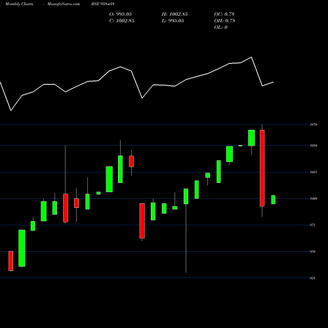The image size is (328, 328).
Task: Click the 'OC: 0.78' reading
Action: point(224,14)
